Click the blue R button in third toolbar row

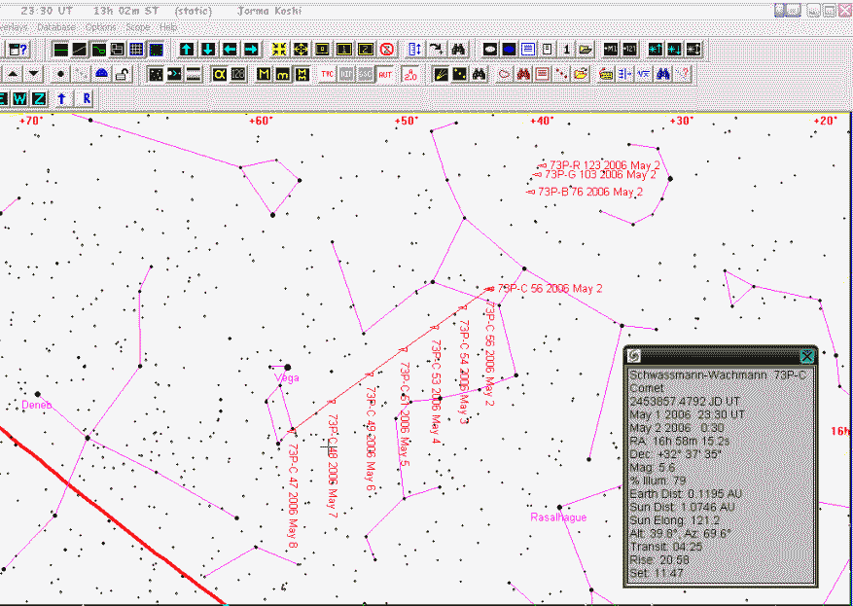[87, 98]
